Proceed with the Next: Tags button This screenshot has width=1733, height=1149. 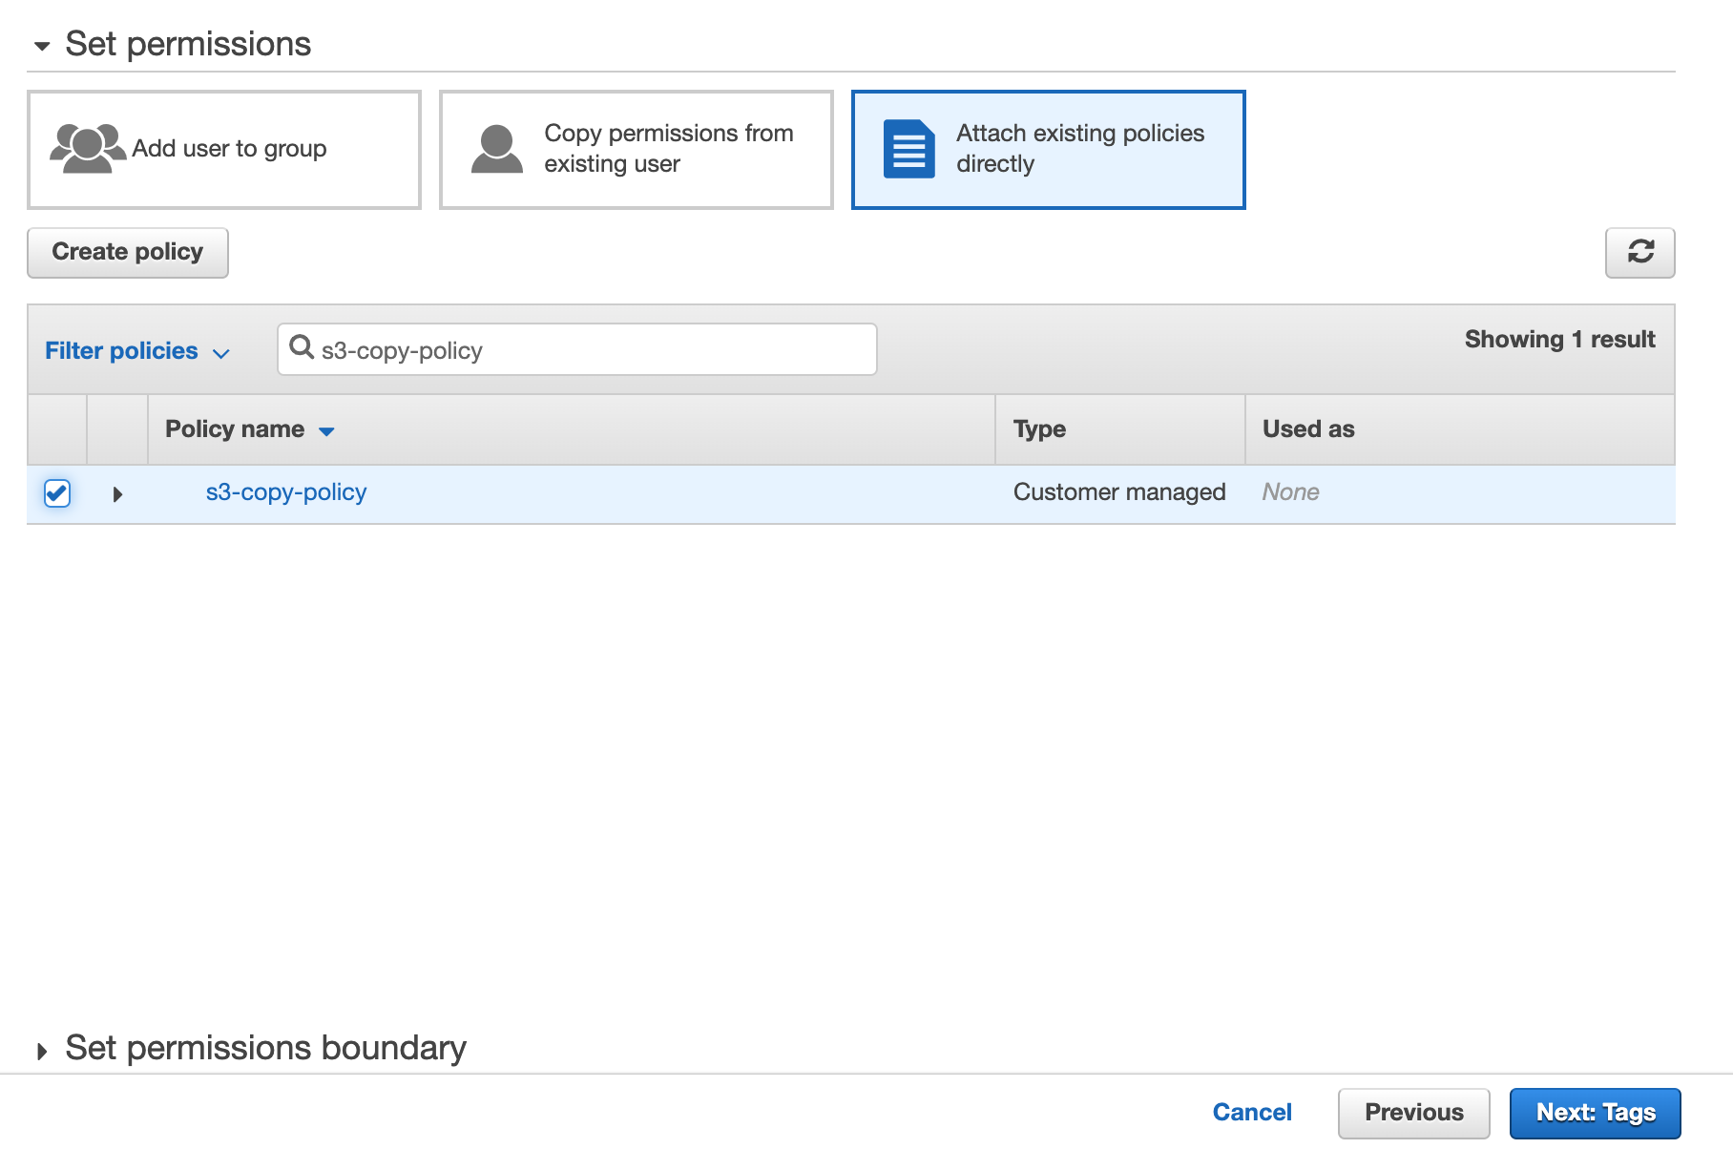click(1595, 1113)
